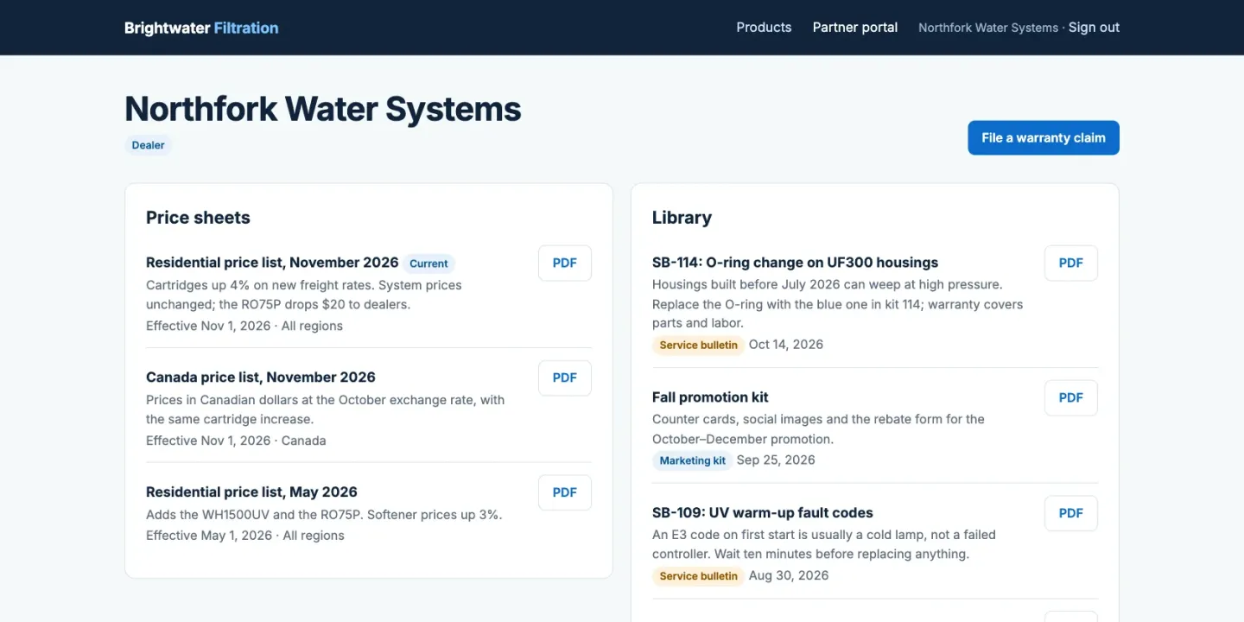
Task: Select the Fall promotion kit title
Action: pyautogui.click(x=710, y=397)
